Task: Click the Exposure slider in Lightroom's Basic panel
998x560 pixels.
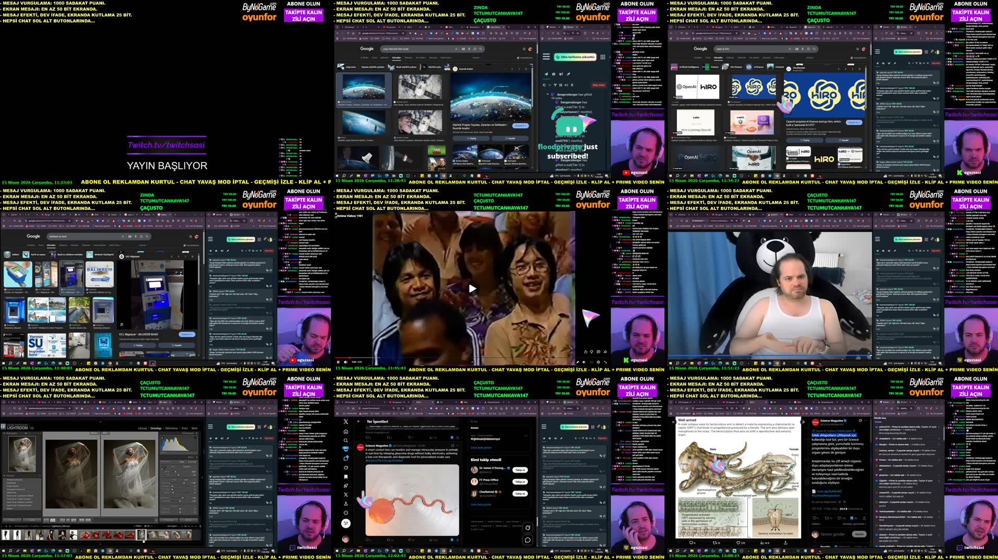Action: (184, 483)
